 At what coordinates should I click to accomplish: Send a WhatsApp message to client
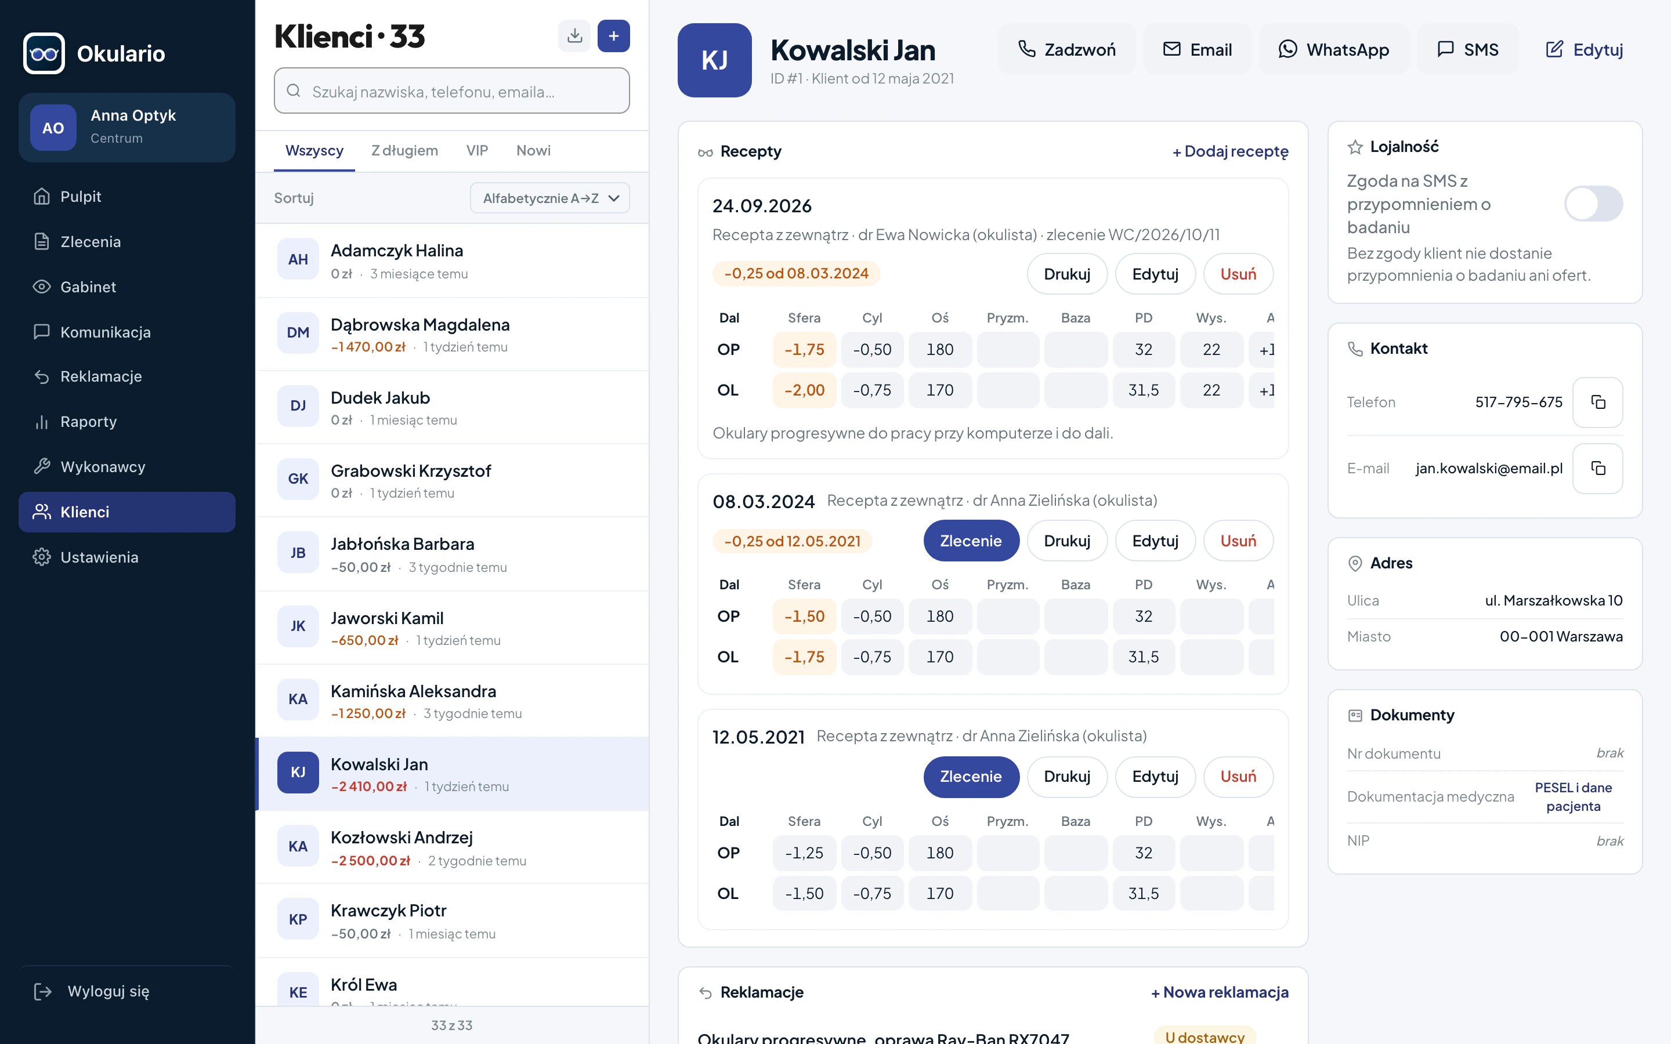(1334, 49)
